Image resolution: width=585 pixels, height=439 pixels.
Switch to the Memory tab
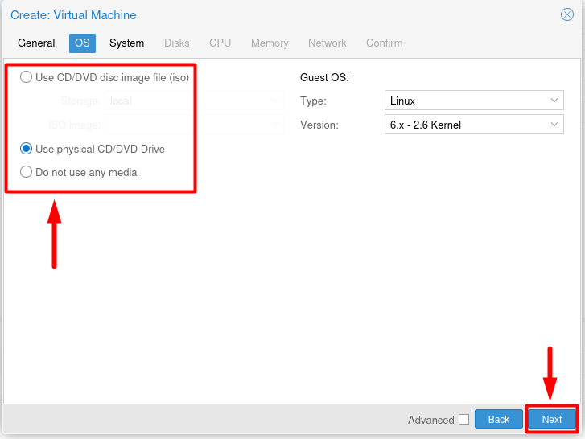pos(270,43)
